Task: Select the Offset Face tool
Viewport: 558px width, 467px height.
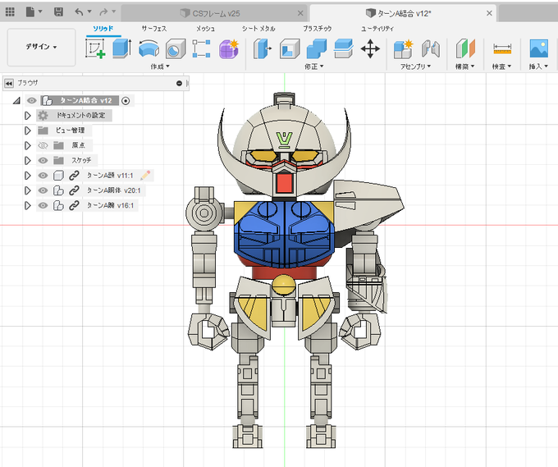Action: coord(343,48)
